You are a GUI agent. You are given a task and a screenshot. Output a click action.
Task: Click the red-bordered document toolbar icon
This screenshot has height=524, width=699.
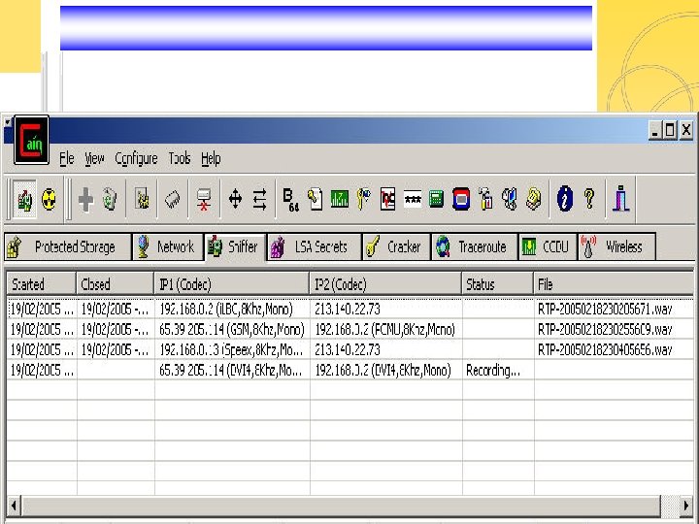click(x=387, y=199)
